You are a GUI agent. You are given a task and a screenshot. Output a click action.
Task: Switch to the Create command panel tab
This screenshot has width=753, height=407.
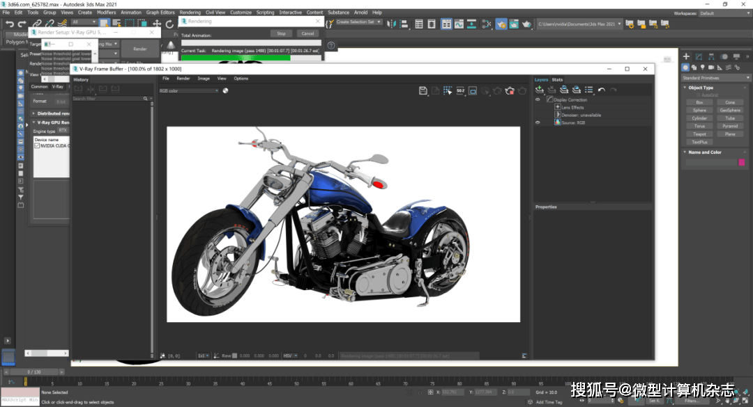click(686, 56)
